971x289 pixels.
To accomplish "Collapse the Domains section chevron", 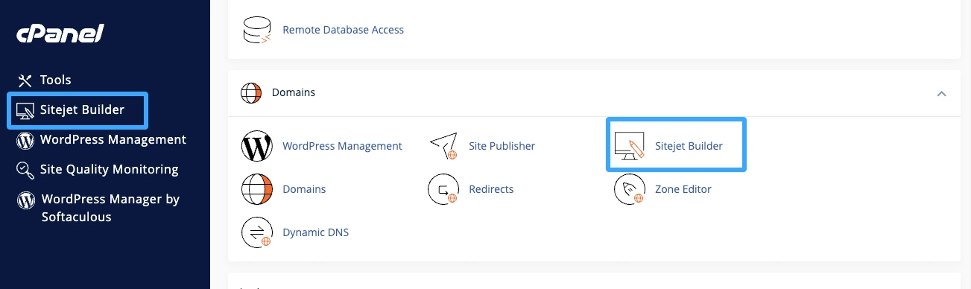I will [941, 93].
